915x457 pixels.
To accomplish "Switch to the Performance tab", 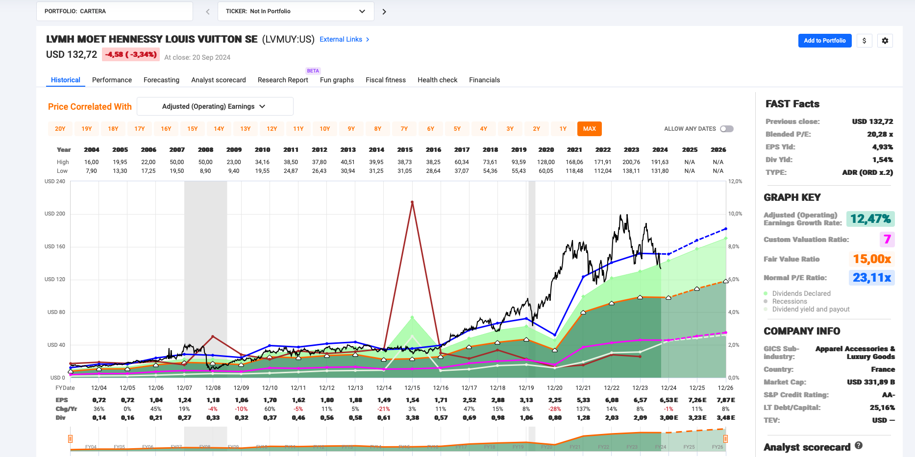I will (112, 80).
